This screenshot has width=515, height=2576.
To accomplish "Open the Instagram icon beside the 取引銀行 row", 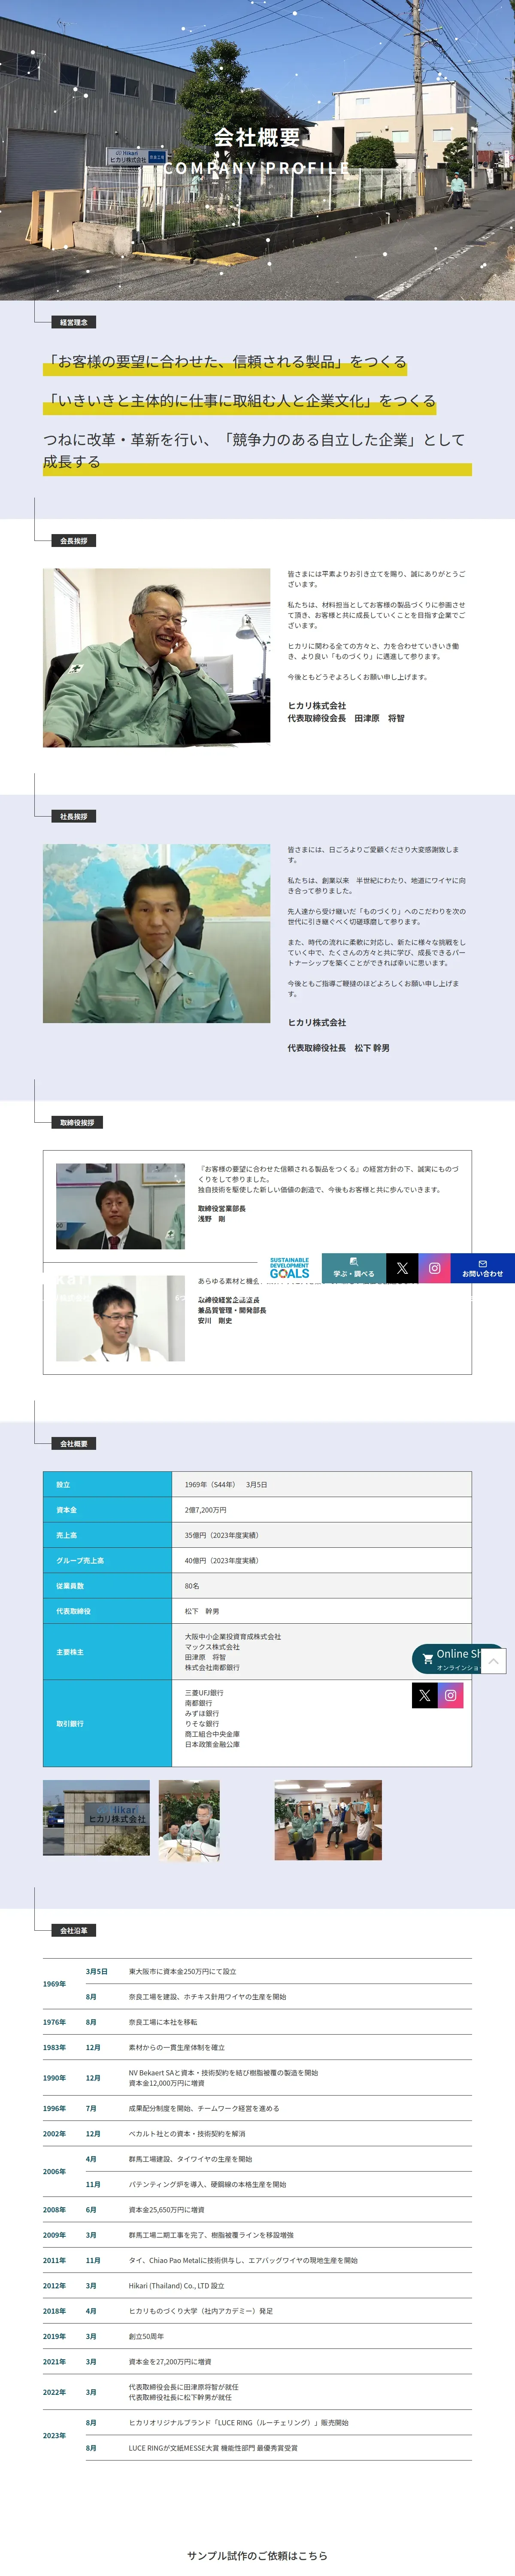I will 451,1696.
